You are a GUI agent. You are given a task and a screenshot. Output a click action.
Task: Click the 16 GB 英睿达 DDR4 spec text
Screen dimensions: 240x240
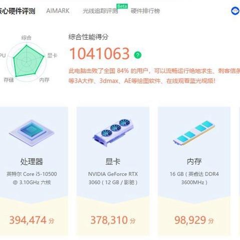194,178
